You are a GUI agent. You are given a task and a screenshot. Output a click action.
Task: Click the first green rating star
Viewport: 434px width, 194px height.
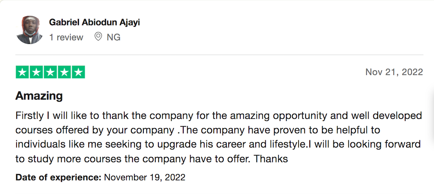[23, 72]
